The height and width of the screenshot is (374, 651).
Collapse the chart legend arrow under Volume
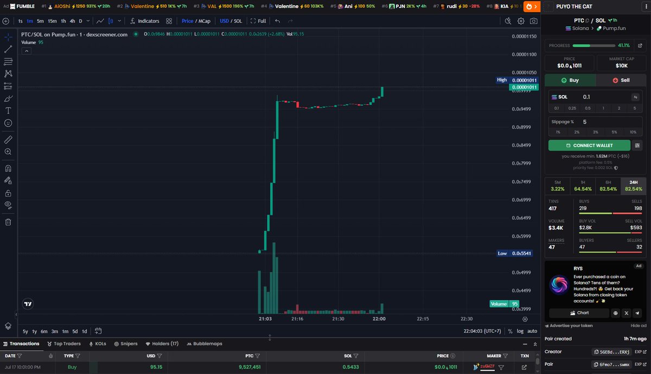click(x=26, y=51)
